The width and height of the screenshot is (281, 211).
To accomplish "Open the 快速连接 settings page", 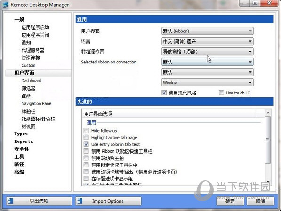I will tap(31, 58).
